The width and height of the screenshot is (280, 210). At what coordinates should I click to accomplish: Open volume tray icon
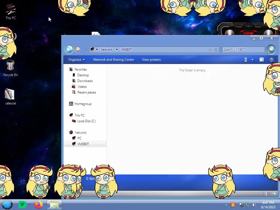[254, 205]
